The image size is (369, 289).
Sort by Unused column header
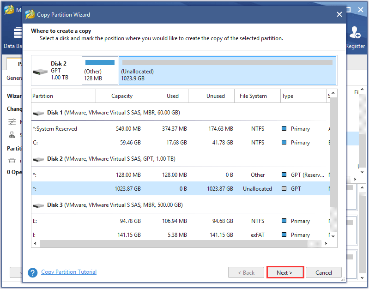(211, 96)
